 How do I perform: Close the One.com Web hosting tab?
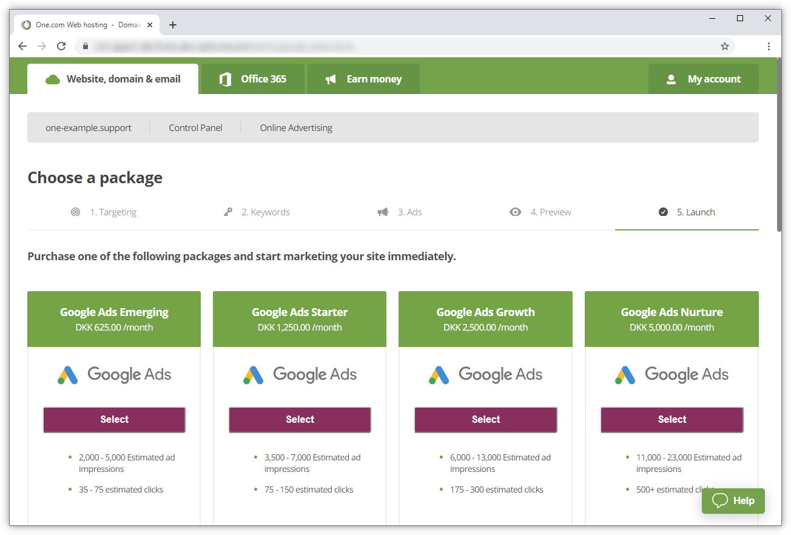(150, 25)
